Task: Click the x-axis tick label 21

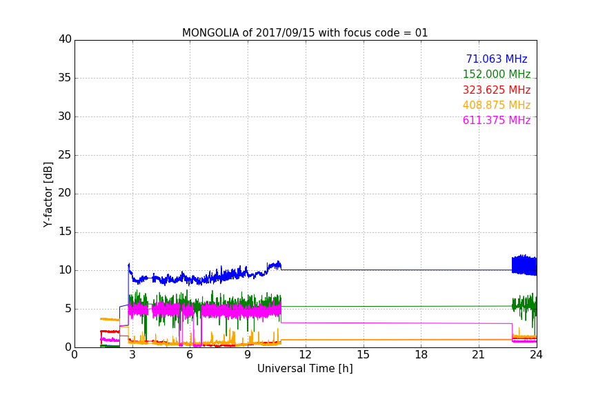Action: (x=479, y=355)
